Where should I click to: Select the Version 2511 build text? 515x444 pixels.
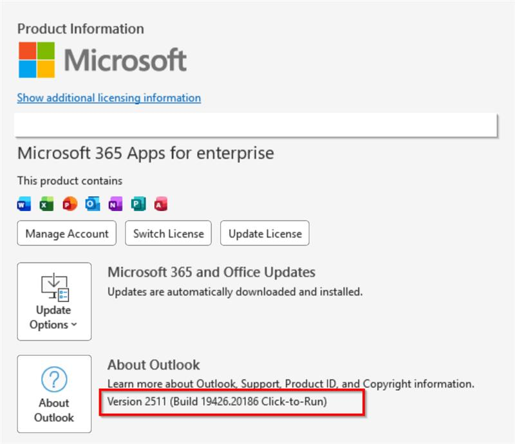click(x=217, y=402)
